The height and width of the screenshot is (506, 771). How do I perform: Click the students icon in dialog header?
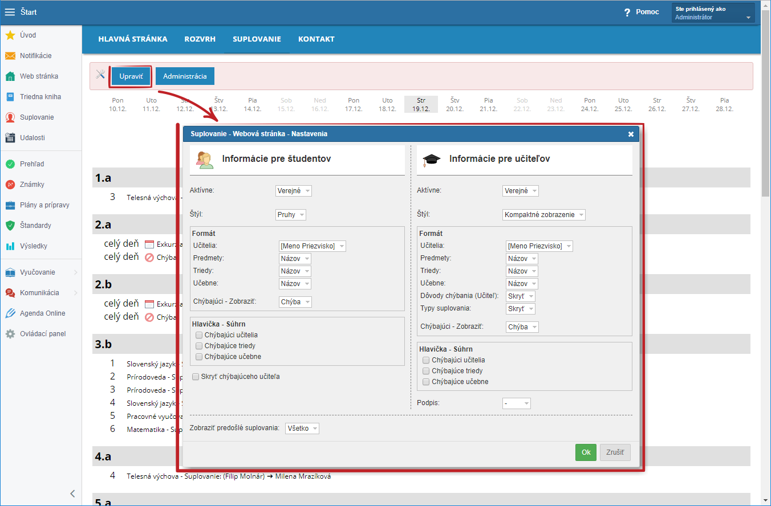(205, 160)
